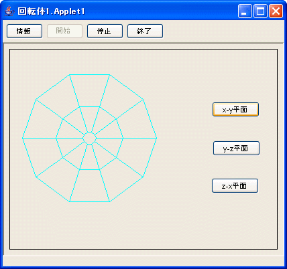Open the 情報 info button
This screenshot has width=287, height=269.
(24, 31)
